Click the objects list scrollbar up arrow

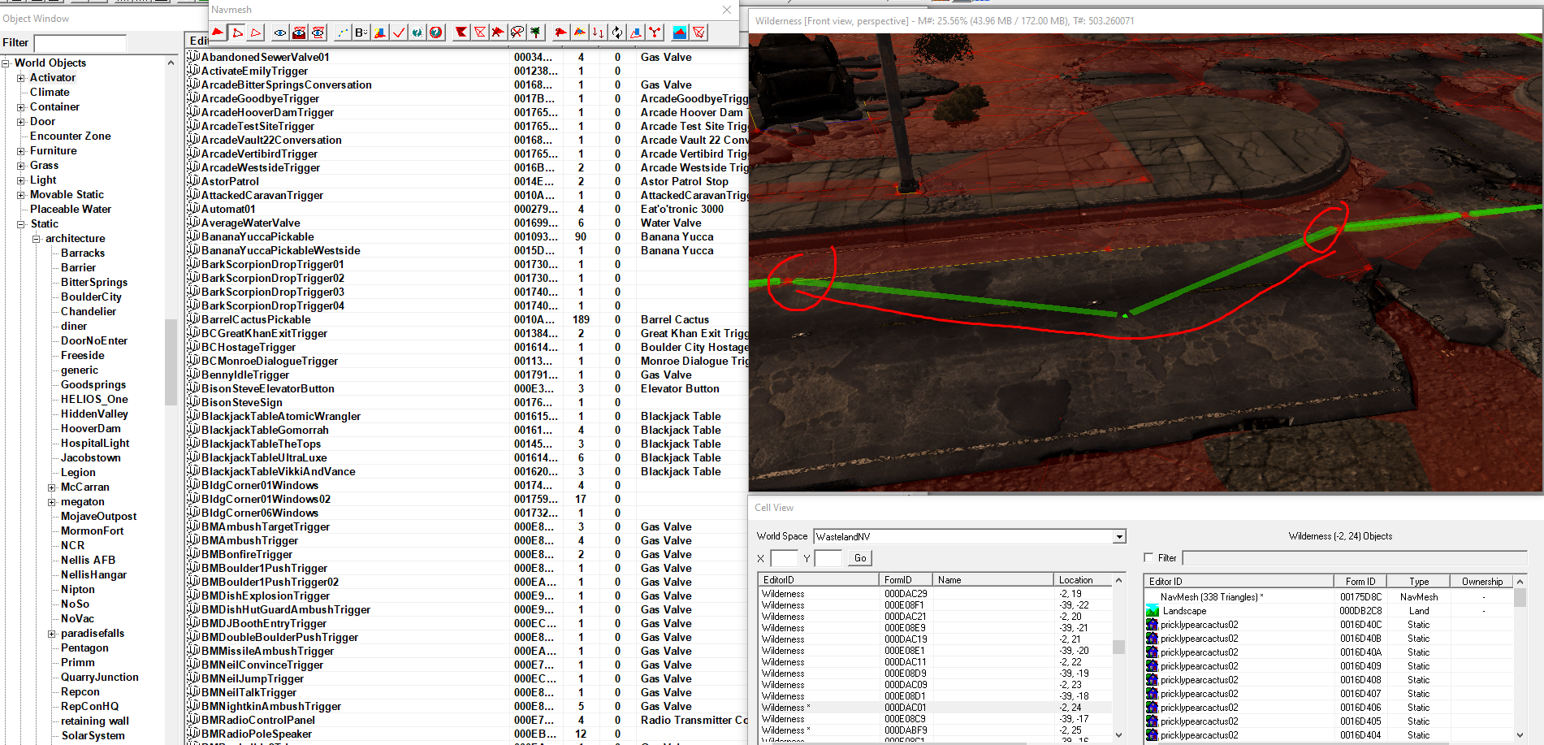[x=1520, y=582]
